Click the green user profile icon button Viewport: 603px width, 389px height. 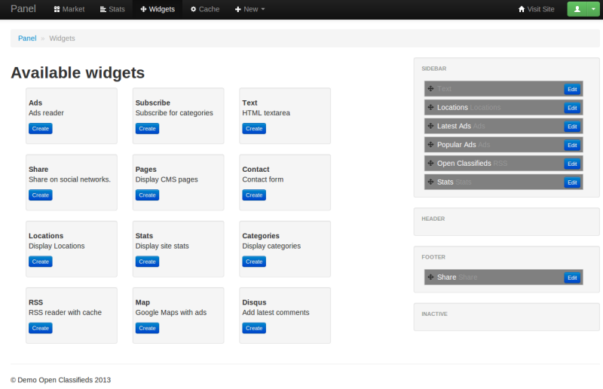pyautogui.click(x=577, y=9)
